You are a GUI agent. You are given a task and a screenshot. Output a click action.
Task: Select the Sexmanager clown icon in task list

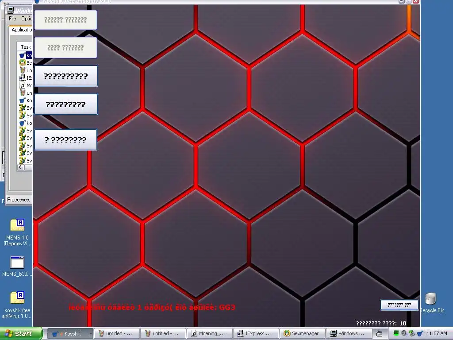[x=22, y=62]
